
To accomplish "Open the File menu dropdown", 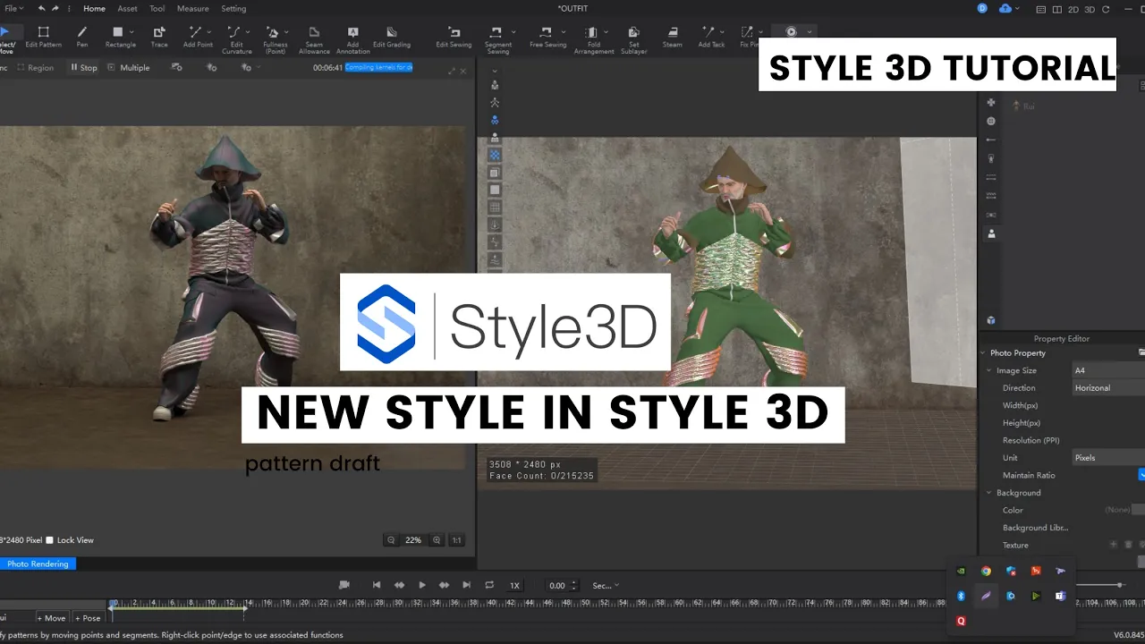I will pos(13,8).
